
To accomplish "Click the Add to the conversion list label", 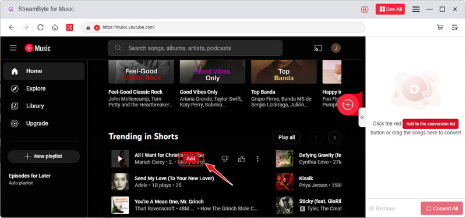I will [430, 124].
